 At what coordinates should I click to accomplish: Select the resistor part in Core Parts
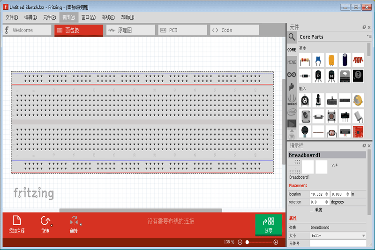pyautogui.click(x=305, y=60)
